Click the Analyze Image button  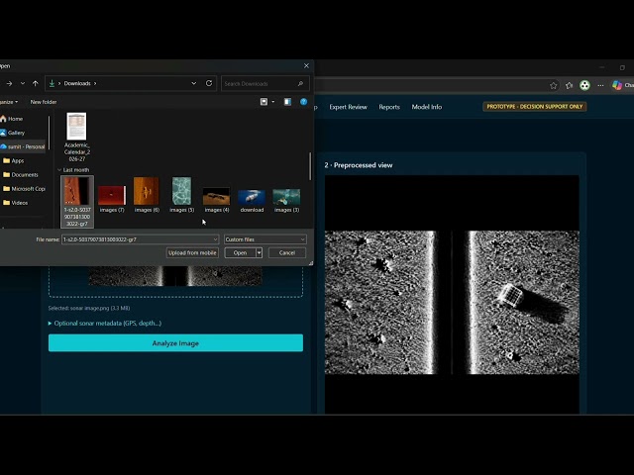[175, 343]
